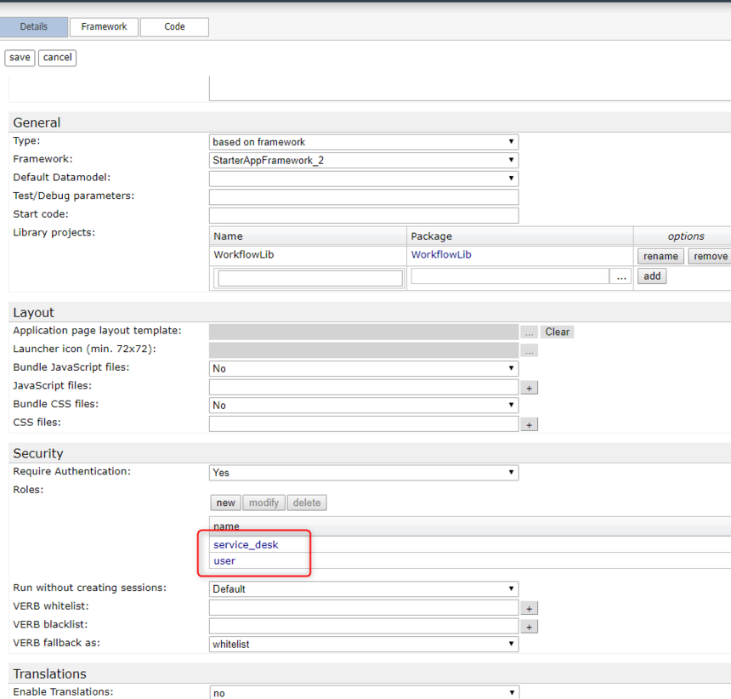731x699 pixels.
Task: Browse for Application page layout template
Action: coord(529,332)
